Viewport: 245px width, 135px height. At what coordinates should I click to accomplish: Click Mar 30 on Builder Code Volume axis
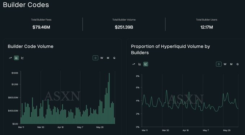tap(41, 127)
